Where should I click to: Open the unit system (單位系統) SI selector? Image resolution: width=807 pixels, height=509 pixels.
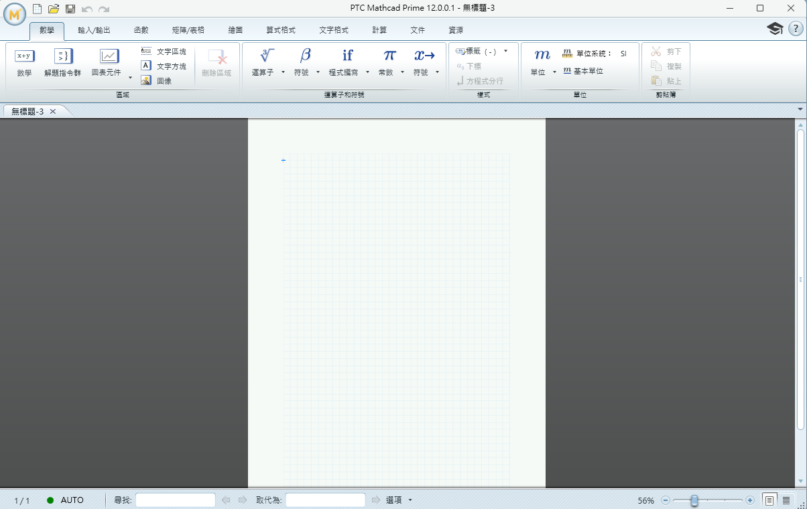click(x=595, y=54)
